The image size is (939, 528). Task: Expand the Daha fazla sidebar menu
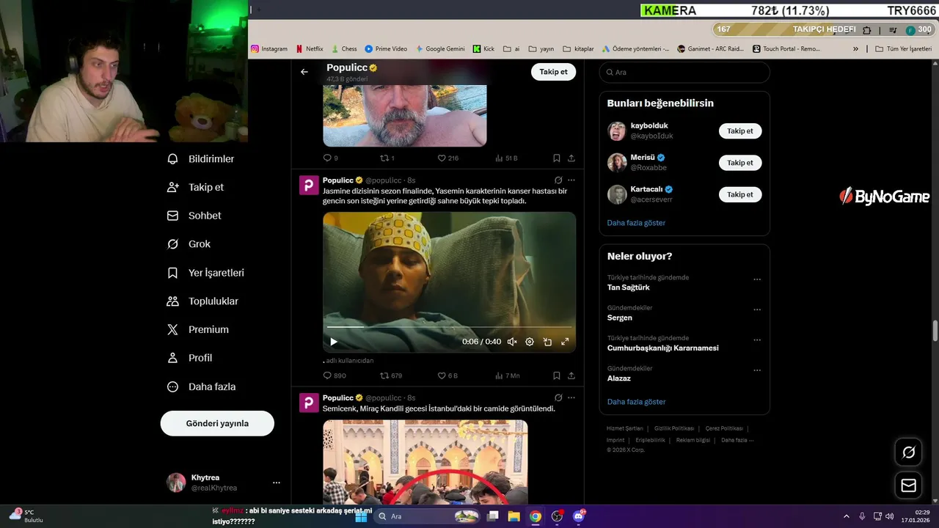coord(201,386)
